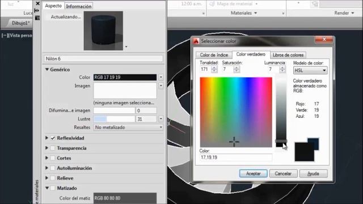Click the Difuminado de imagen value field
Screen dimensions: 363x204
pos(146,110)
